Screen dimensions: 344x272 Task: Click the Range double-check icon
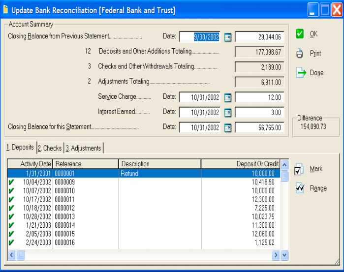[300, 188]
